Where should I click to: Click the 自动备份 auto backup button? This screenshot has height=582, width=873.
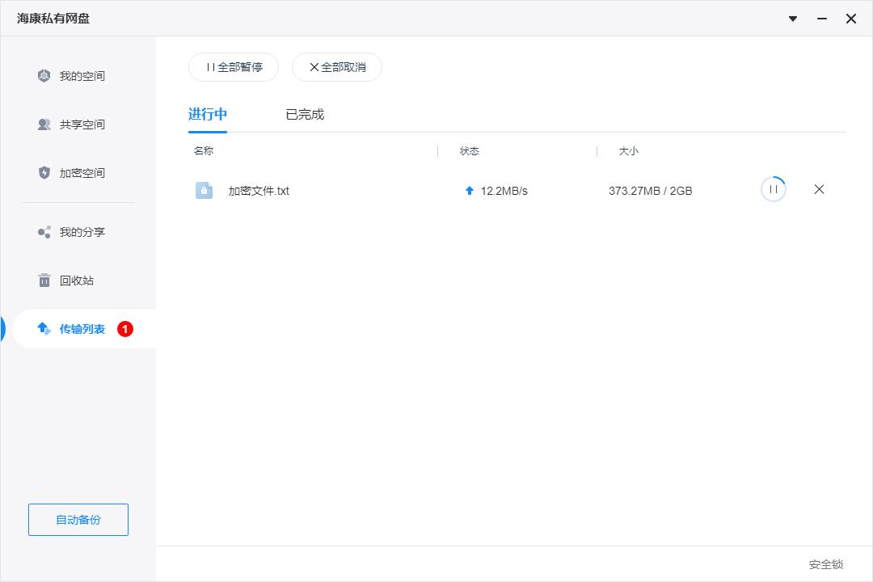[78, 520]
